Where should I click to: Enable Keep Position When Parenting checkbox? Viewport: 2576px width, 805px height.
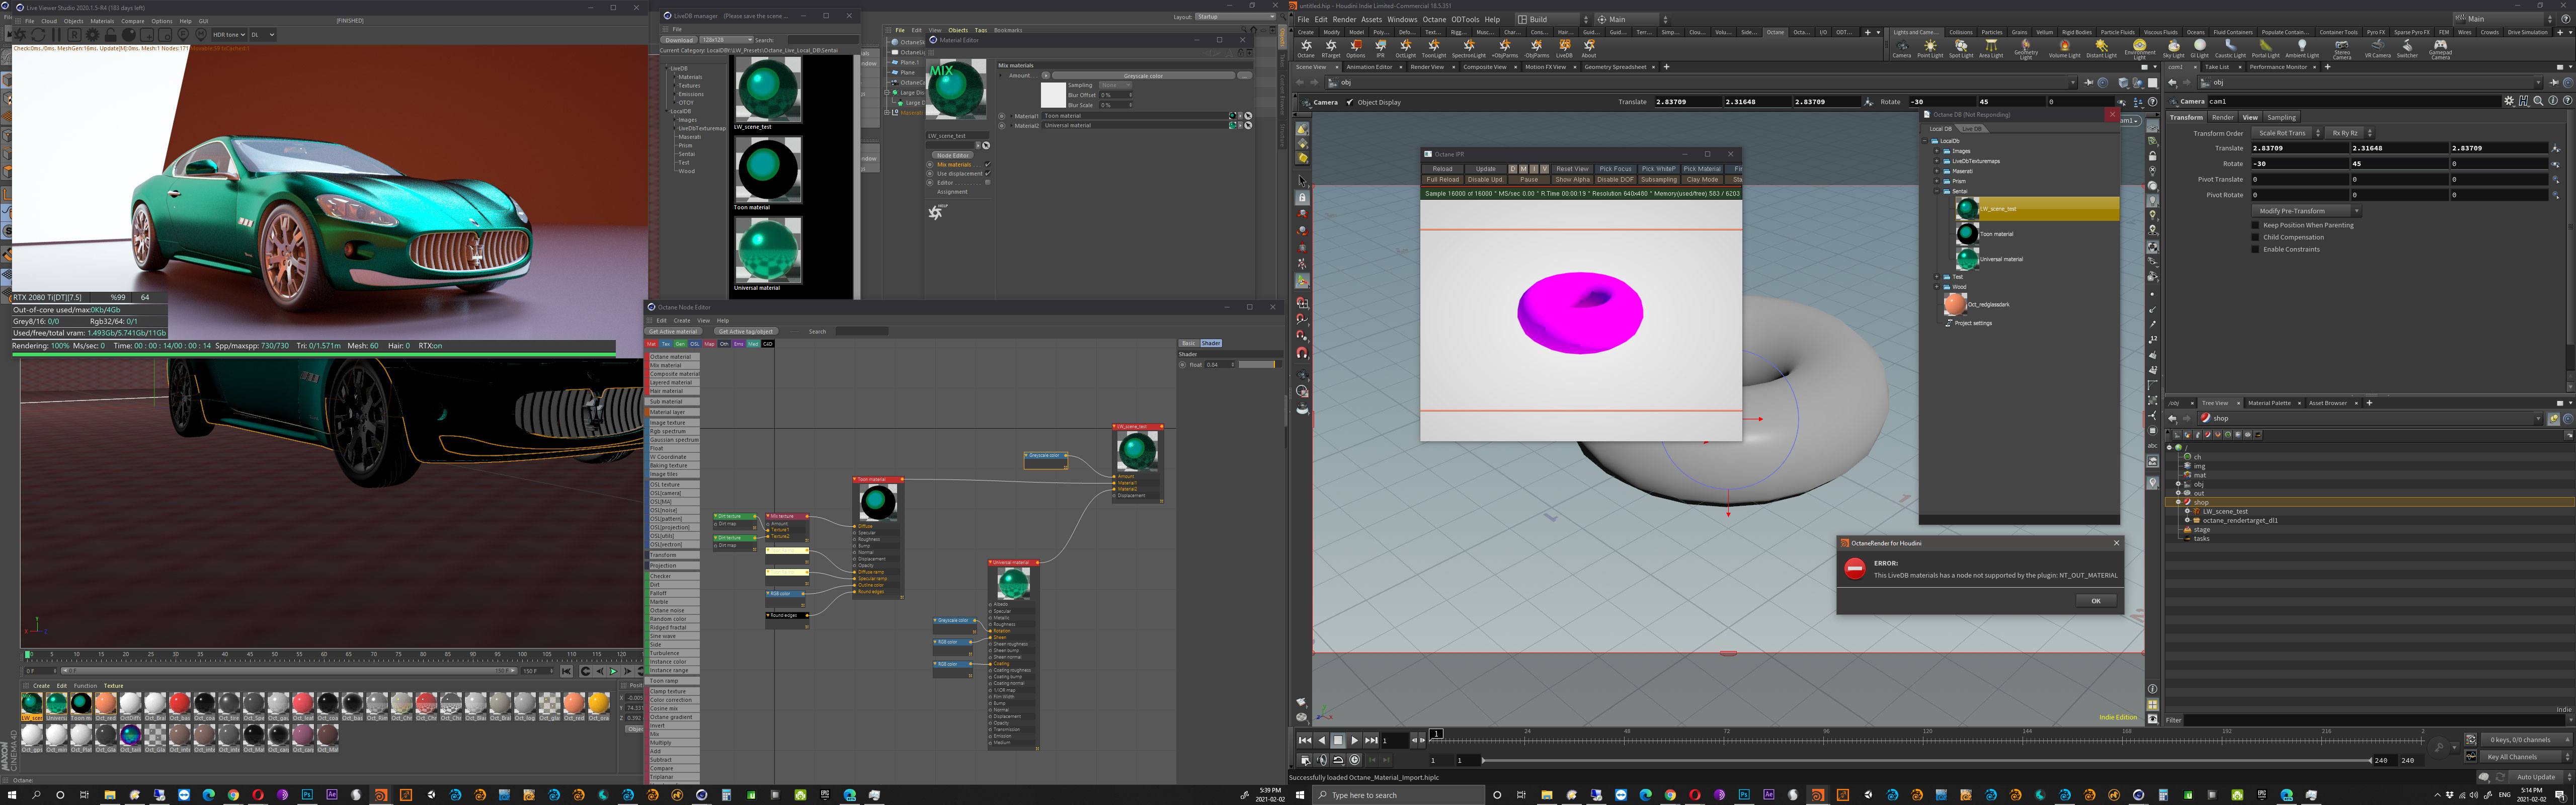2255,225
